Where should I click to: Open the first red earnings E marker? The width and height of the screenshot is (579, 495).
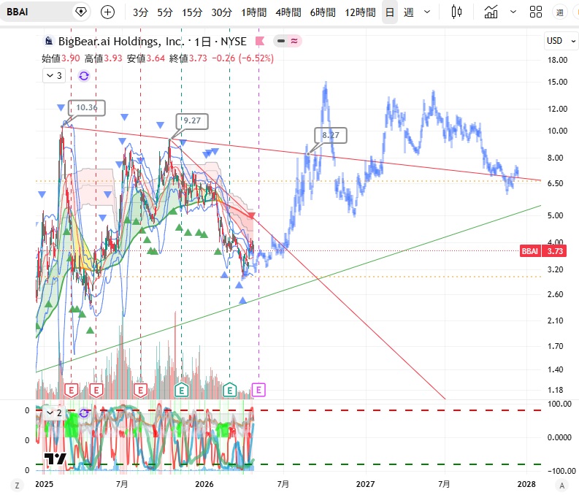point(72,390)
